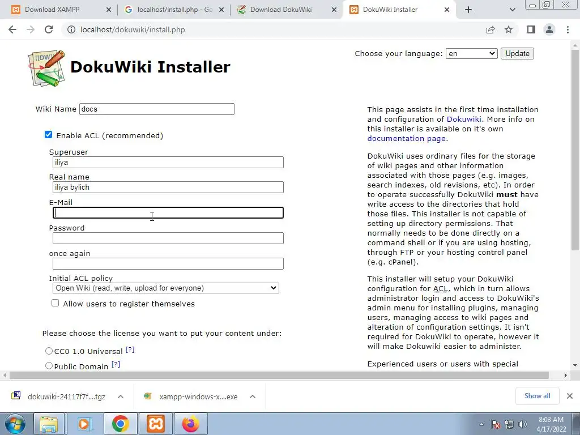Click the Password field

coord(168,238)
